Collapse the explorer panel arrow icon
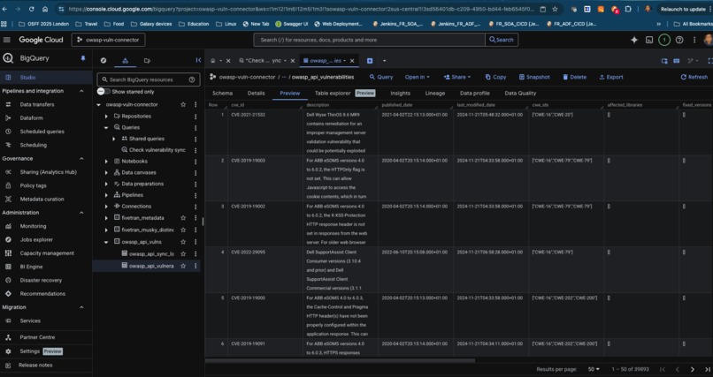This screenshot has height=377, width=713. point(198,60)
